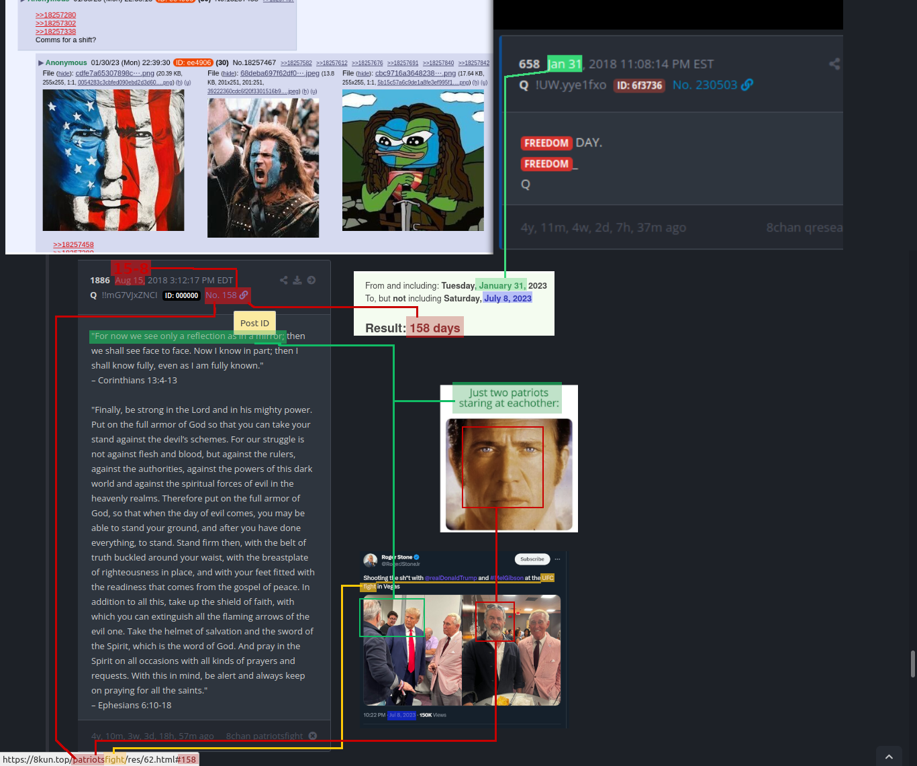The image size is (917, 766).
Task: Open the three-dot menu on Roger Stone tweet
Action: tap(557, 559)
